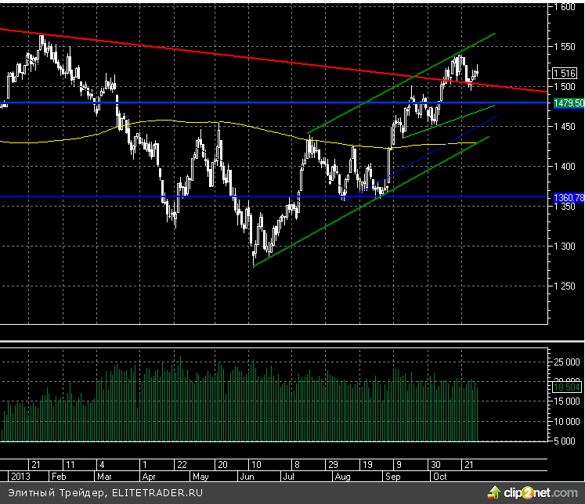This screenshot has height=504, width=585.
Task: Select the yellow moving average line
Action: [x=157, y=121]
